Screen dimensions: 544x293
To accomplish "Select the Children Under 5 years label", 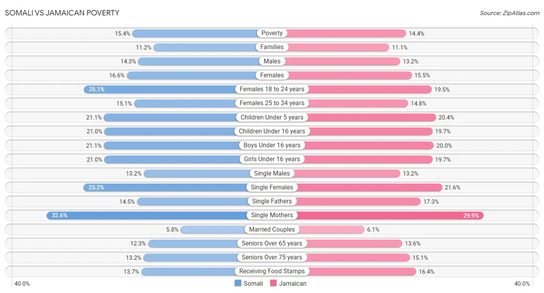I will point(272,117).
